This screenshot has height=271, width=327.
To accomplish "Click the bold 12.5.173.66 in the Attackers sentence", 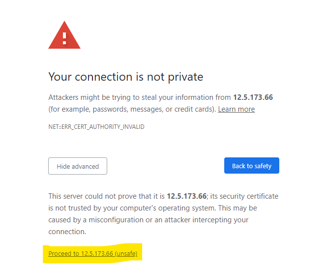I will [x=253, y=97].
